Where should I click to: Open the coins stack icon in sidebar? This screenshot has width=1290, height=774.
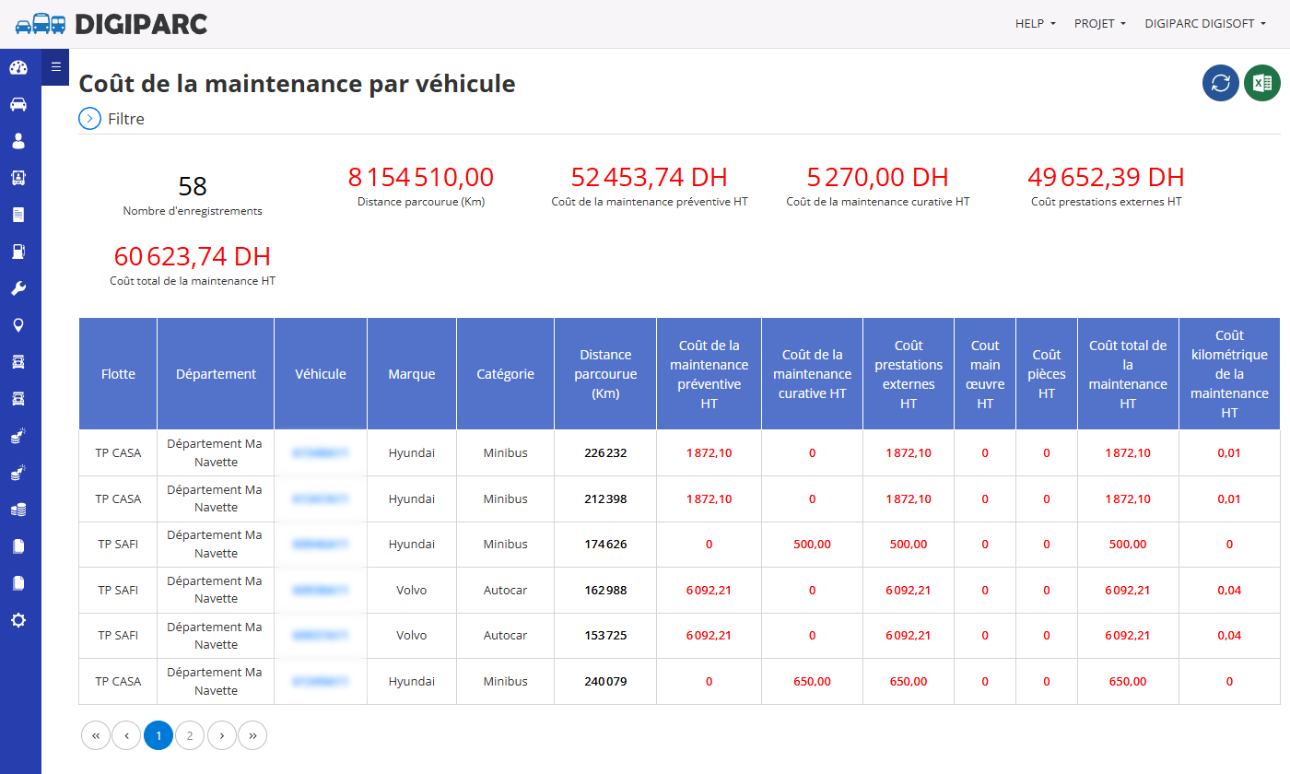[18, 510]
